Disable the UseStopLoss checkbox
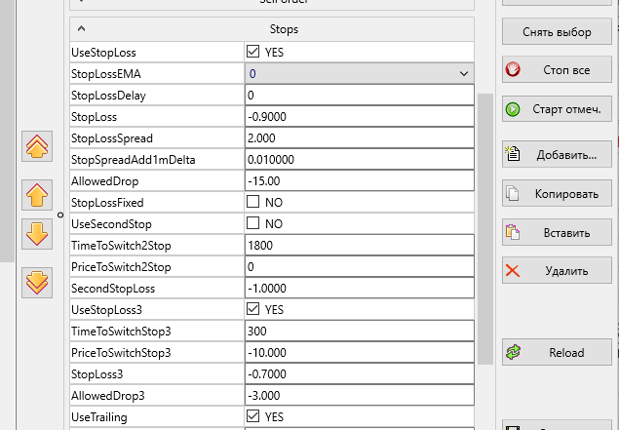The height and width of the screenshot is (430, 619). (x=253, y=52)
